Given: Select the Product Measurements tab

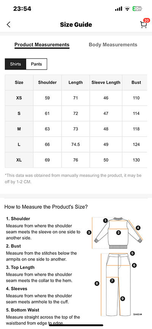Looking at the screenshot, I should 42,45.
